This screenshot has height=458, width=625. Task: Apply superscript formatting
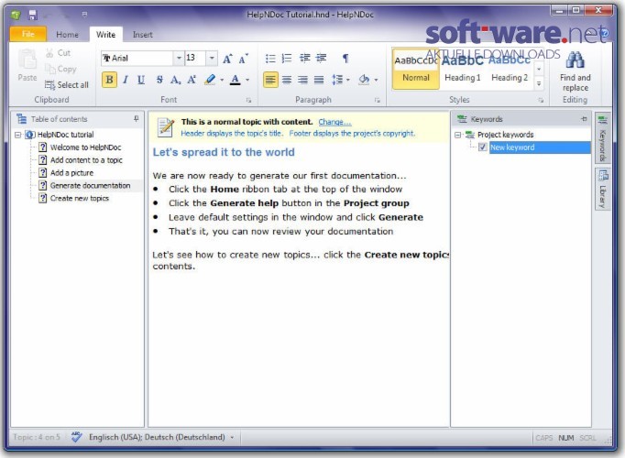(192, 80)
